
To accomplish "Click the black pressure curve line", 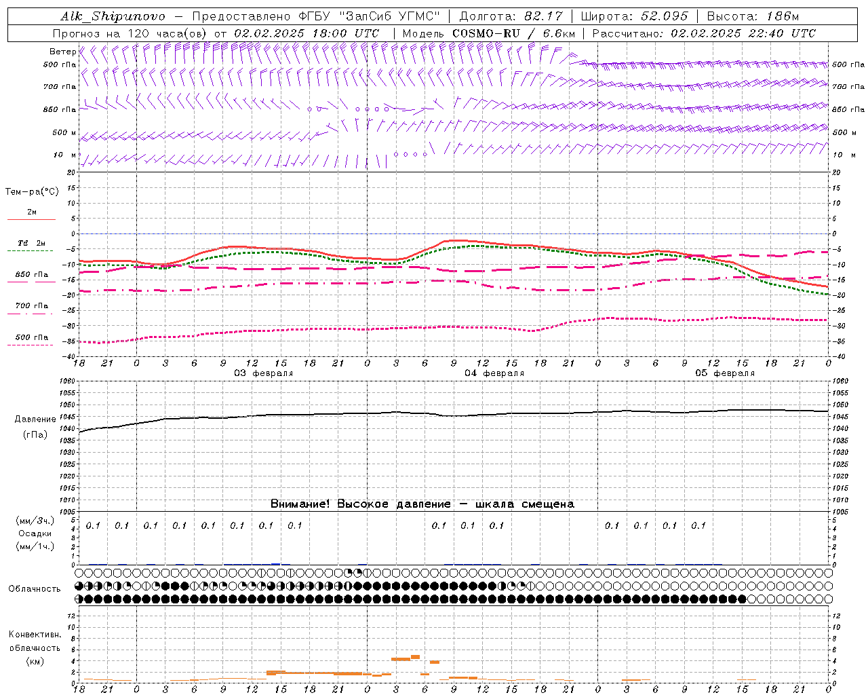I will [454, 414].
